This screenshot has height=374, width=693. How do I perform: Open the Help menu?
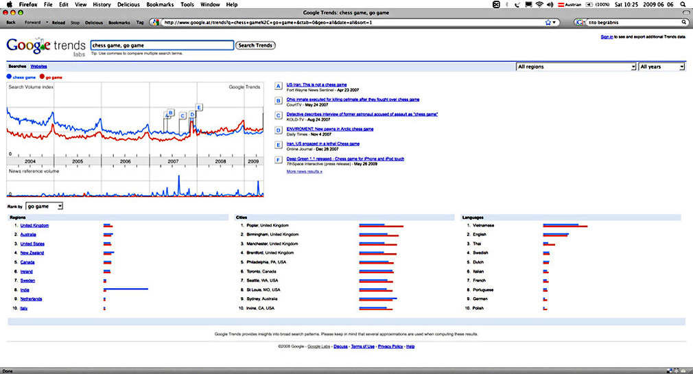tap(232, 4)
